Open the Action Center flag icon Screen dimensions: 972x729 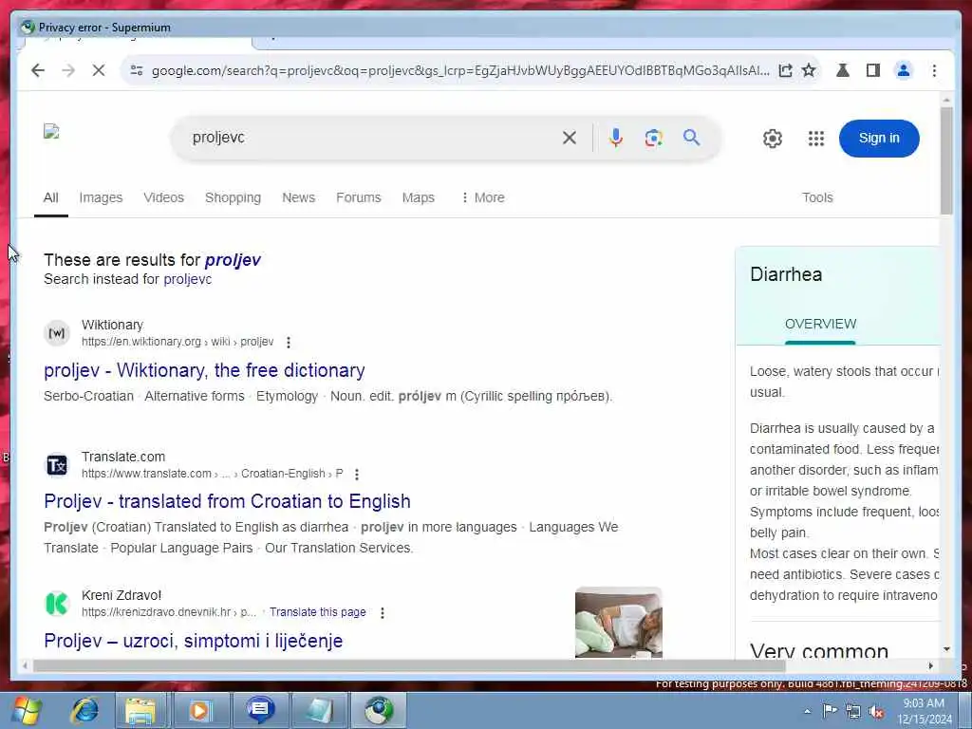tap(830, 711)
